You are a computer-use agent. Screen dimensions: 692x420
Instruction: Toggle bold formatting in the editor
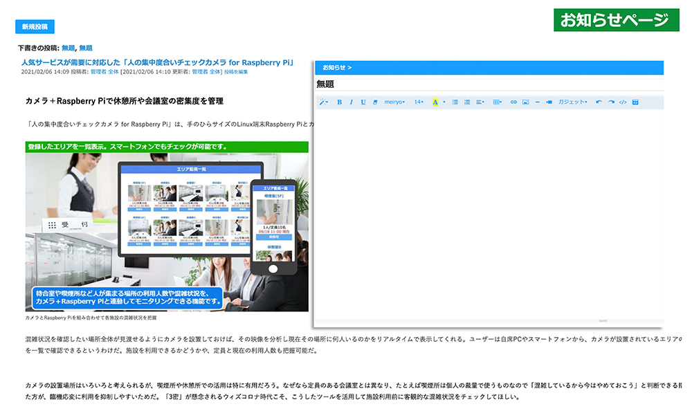coord(339,102)
